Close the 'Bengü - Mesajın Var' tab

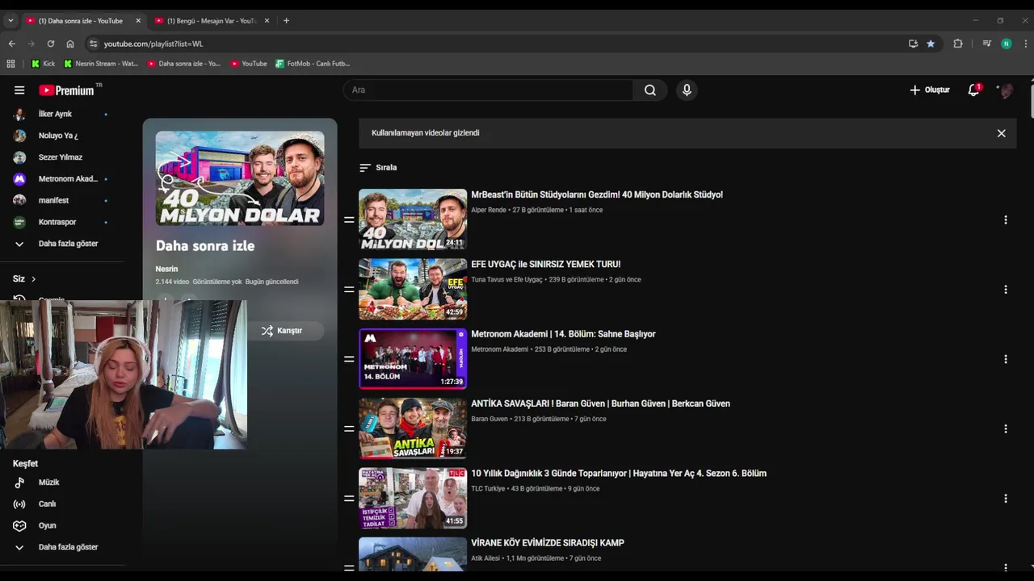tap(267, 21)
